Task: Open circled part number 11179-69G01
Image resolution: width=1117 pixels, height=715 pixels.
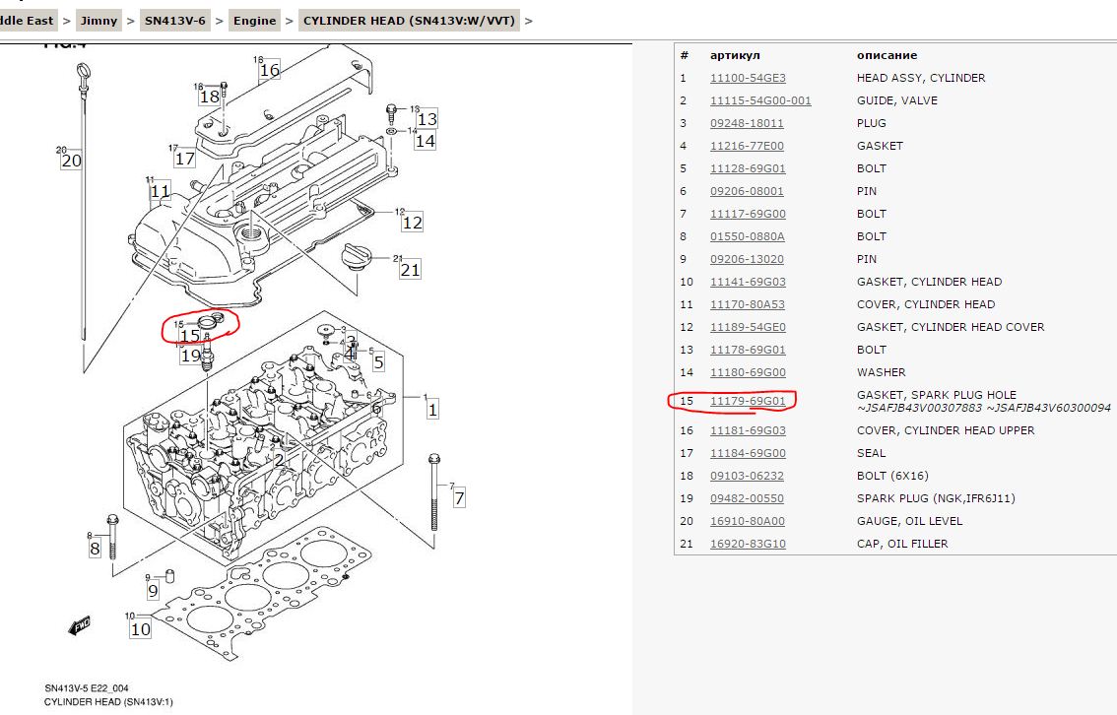Action: click(x=748, y=401)
